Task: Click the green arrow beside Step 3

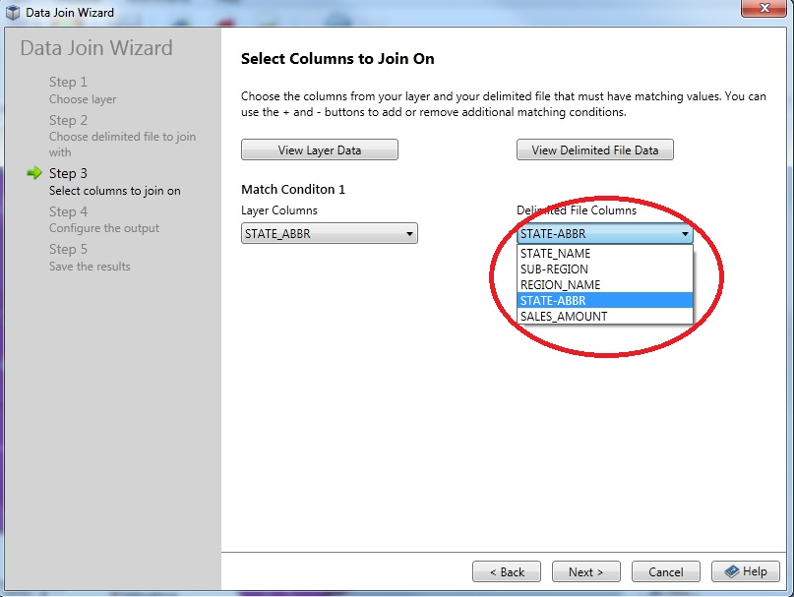Action: click(x=35, y=174)
